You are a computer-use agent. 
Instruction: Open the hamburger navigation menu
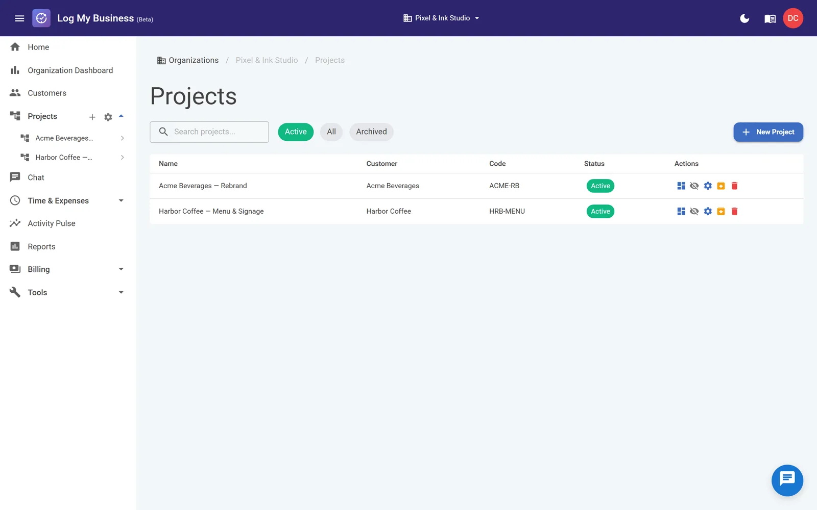pos(19,18)
